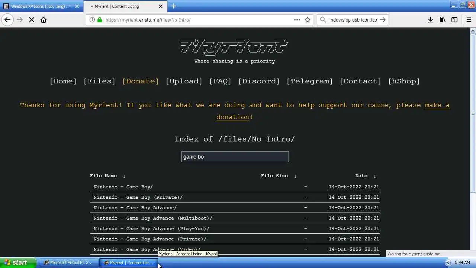Click the browser search box

[353, 20]
